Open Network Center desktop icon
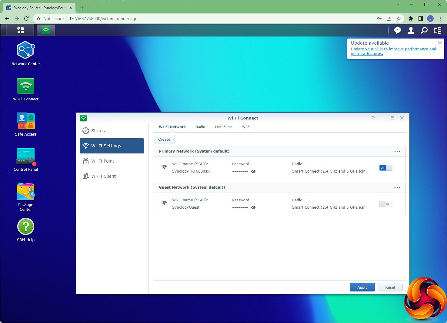Image resolution: width=447 pixels, height=323 pixels. 26,54
